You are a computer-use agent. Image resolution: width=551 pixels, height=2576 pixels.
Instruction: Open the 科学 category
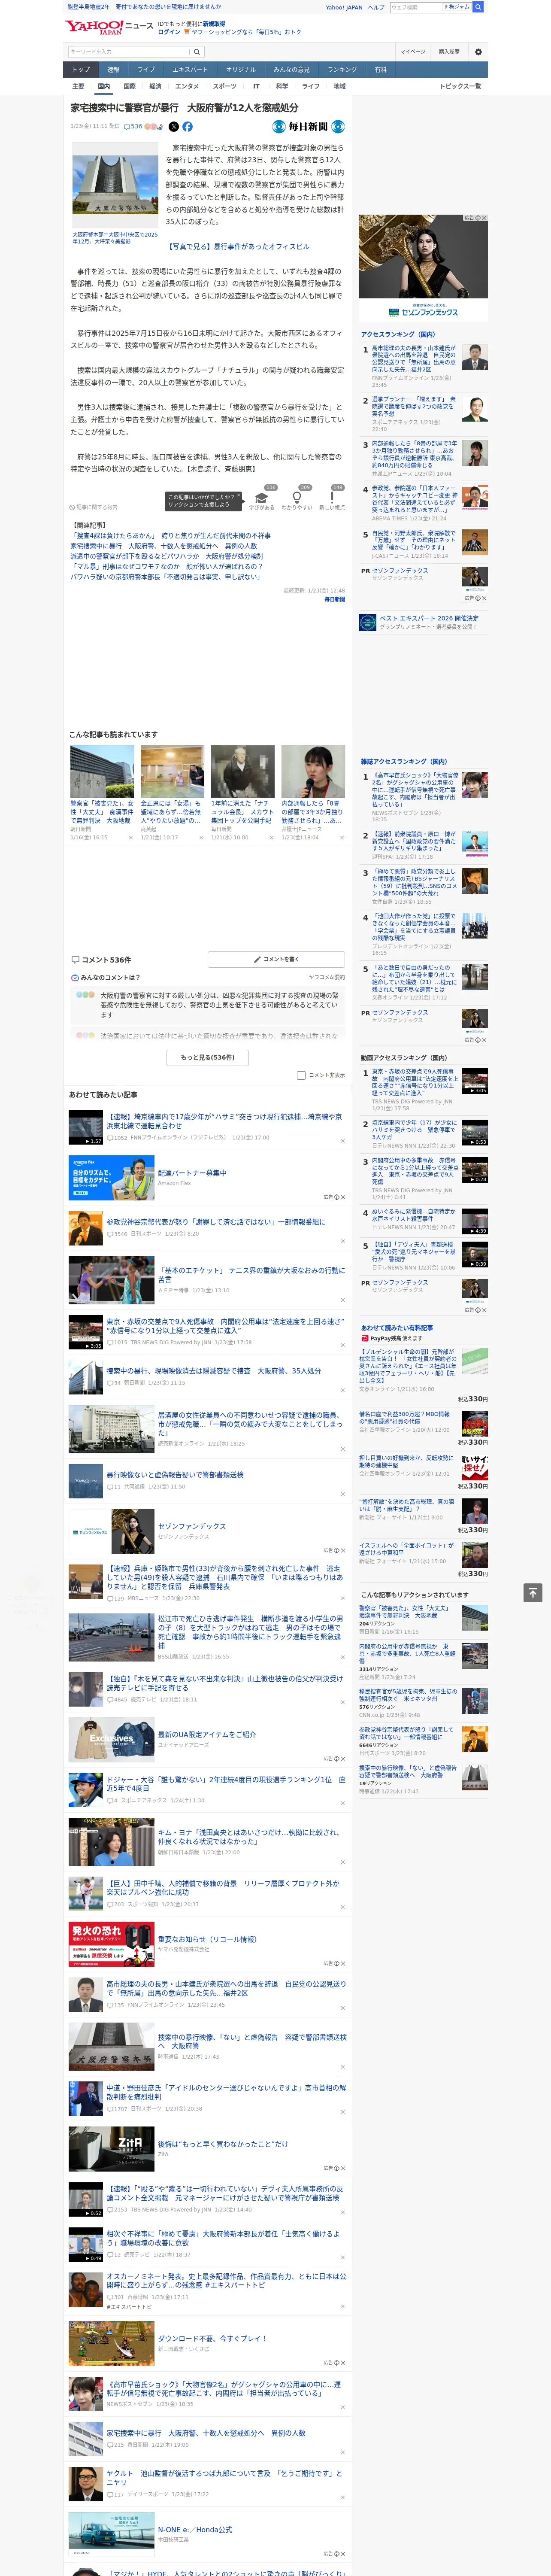[x=282, y=86]
